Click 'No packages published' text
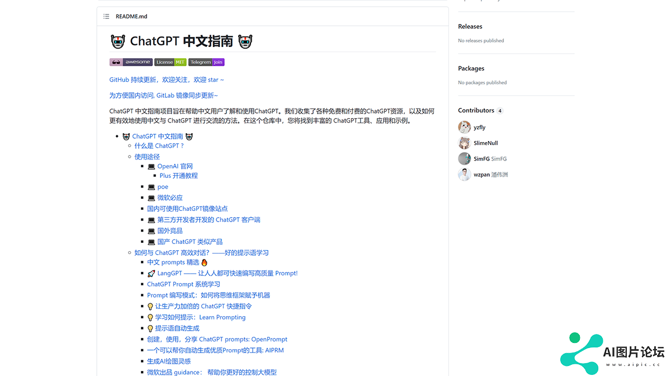671x376 pixels. point(483,83)
